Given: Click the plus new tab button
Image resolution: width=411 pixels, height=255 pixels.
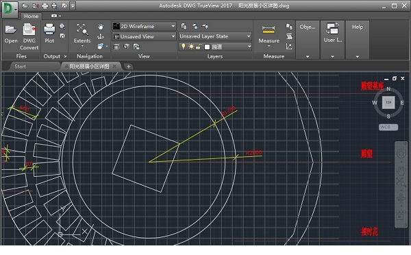Looking at the screenshot, I should [x=129, y=66].
